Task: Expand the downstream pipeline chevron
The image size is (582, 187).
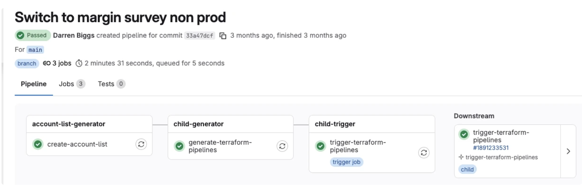Action: click(x=568, y=151)
